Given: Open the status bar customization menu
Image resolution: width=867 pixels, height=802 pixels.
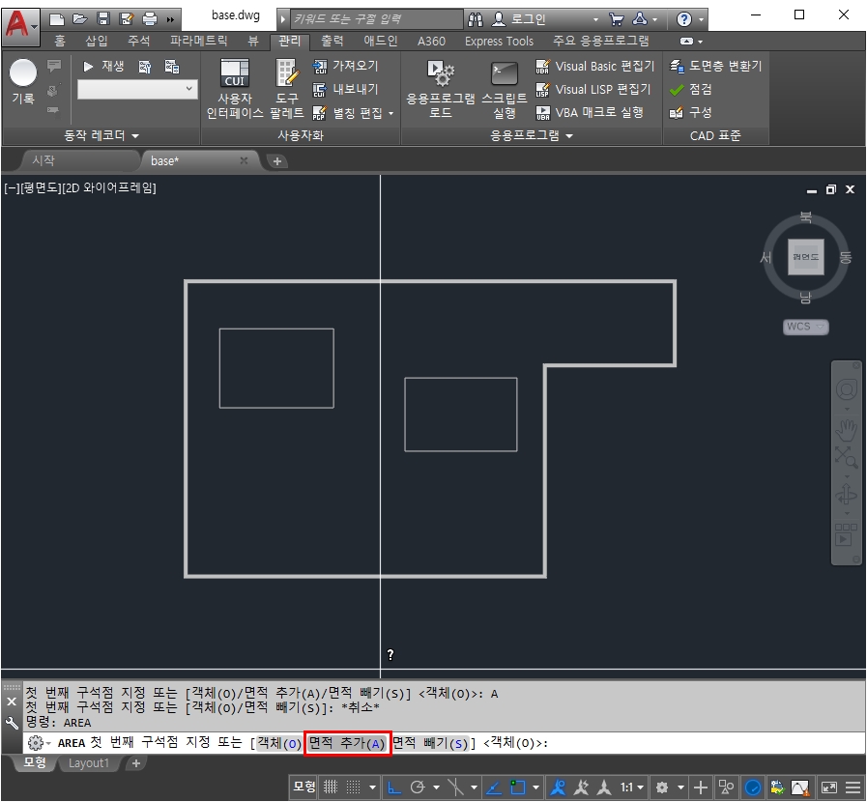Looking at the screenshot, I should (853, 787).
